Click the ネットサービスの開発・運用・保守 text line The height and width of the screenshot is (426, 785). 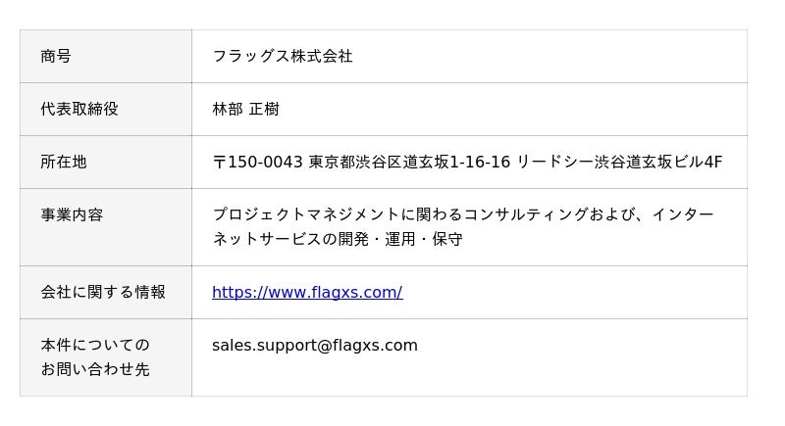coord(338,239)
